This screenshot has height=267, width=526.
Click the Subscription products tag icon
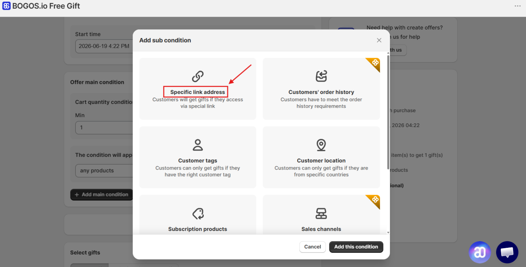coord(198,213)
